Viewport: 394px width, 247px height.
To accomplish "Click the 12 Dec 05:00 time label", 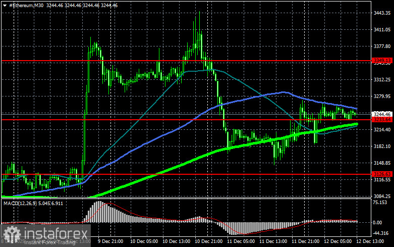I will click(337, 241).
